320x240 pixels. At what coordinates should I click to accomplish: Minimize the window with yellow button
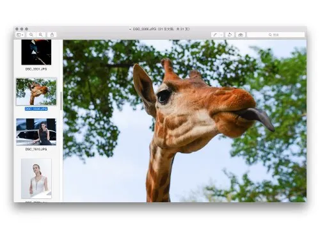tap(22, 29)
